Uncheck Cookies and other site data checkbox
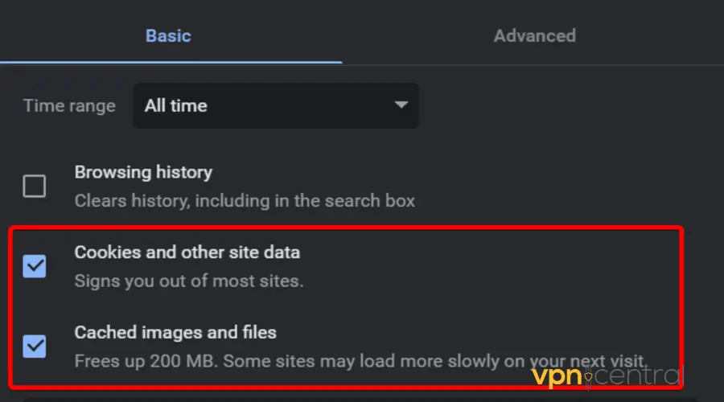This screenshot has height=402, width=724. tap(35, 266)
